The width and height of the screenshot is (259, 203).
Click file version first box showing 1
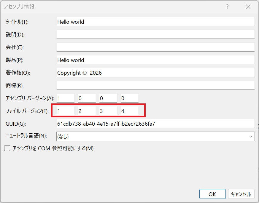[x=66, y=111]
